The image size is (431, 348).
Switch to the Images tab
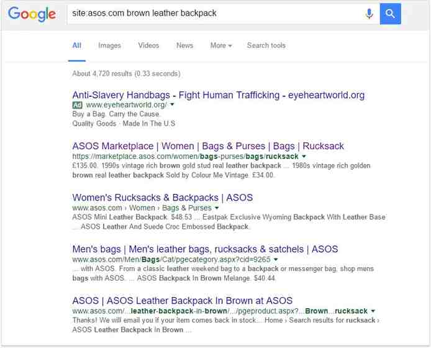pos(110,45)
